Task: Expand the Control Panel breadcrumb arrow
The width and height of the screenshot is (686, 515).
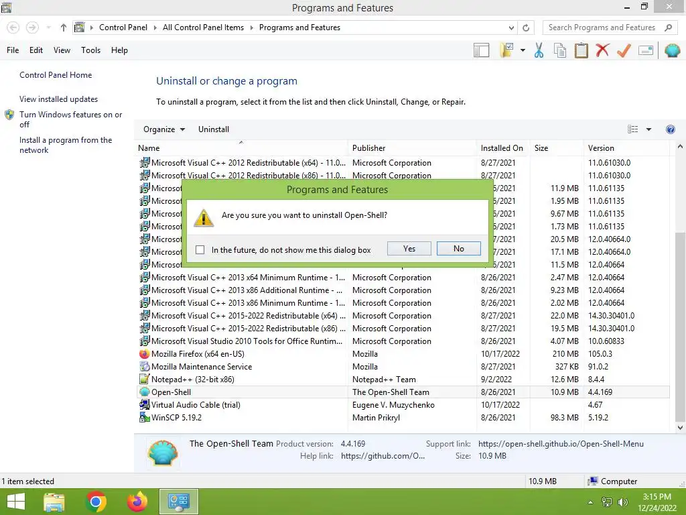Action: point(155,27)
